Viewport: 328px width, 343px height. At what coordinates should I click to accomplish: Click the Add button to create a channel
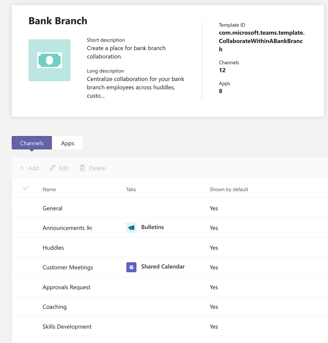tap(29, 168)
